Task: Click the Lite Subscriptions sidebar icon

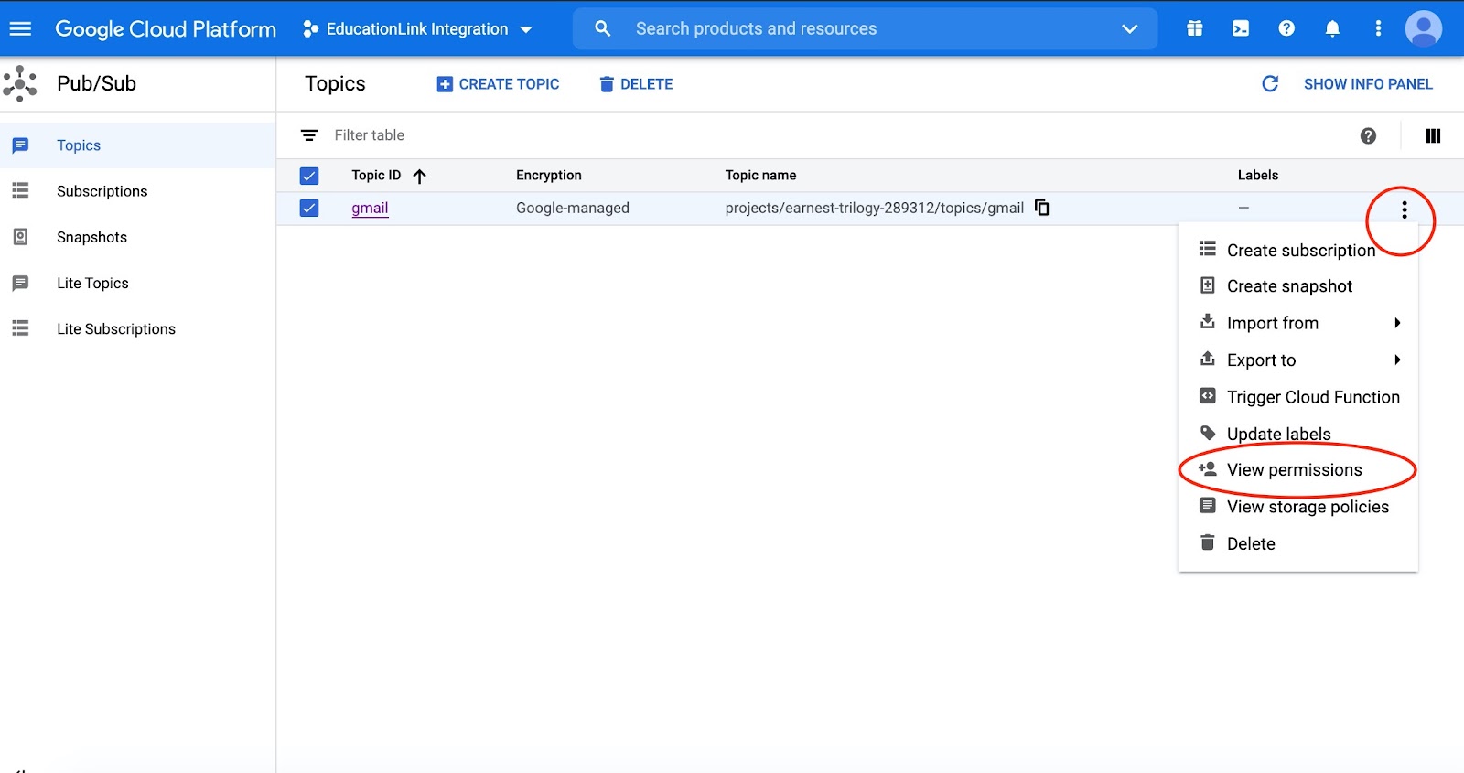Action: [x=20, y=327]
